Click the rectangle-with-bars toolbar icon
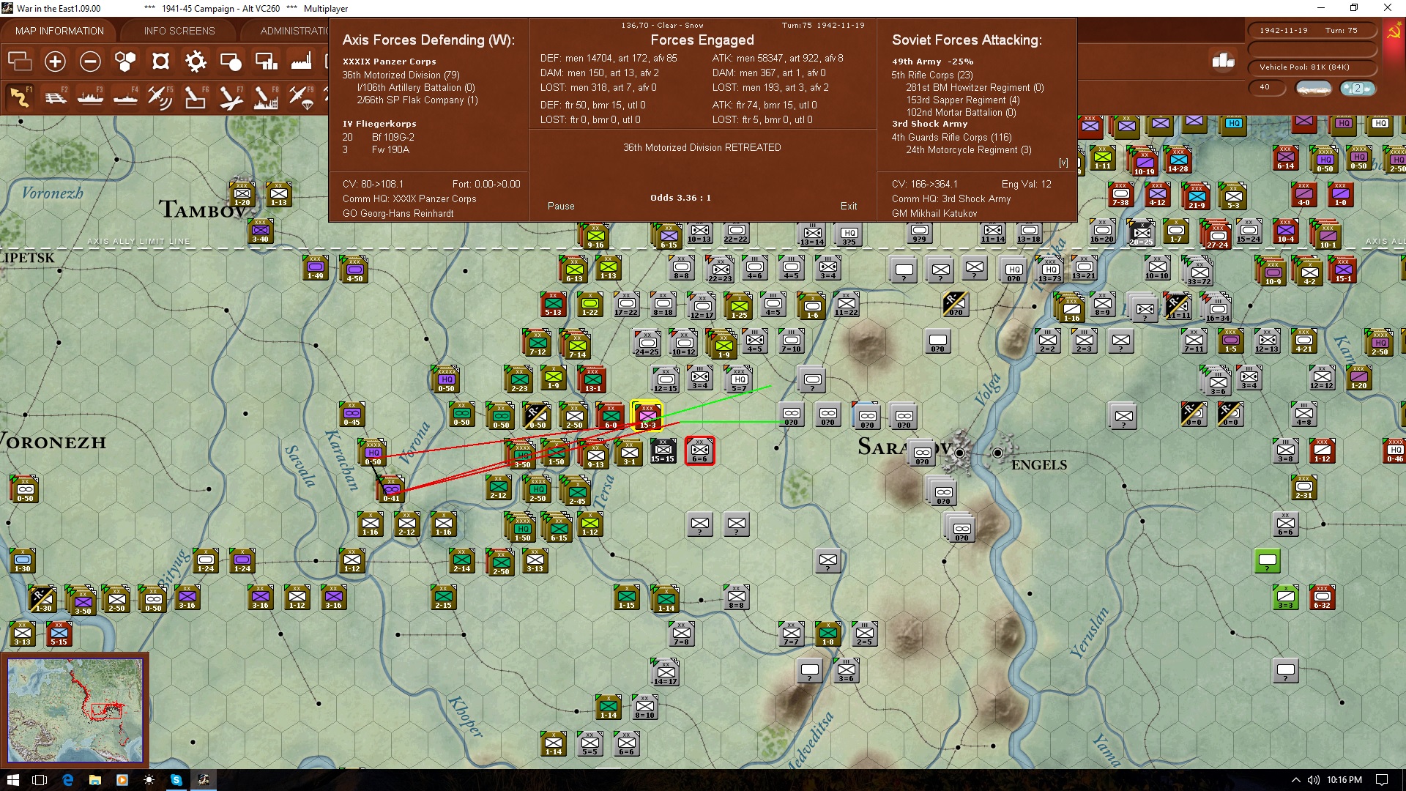This screenshot has height=791, width=1406. [x=266, y=62]
